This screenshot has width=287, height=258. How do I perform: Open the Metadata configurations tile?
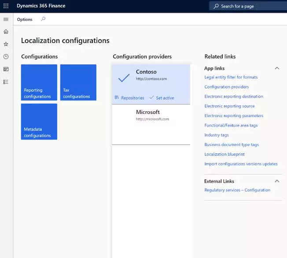click(x=39, y=122)
